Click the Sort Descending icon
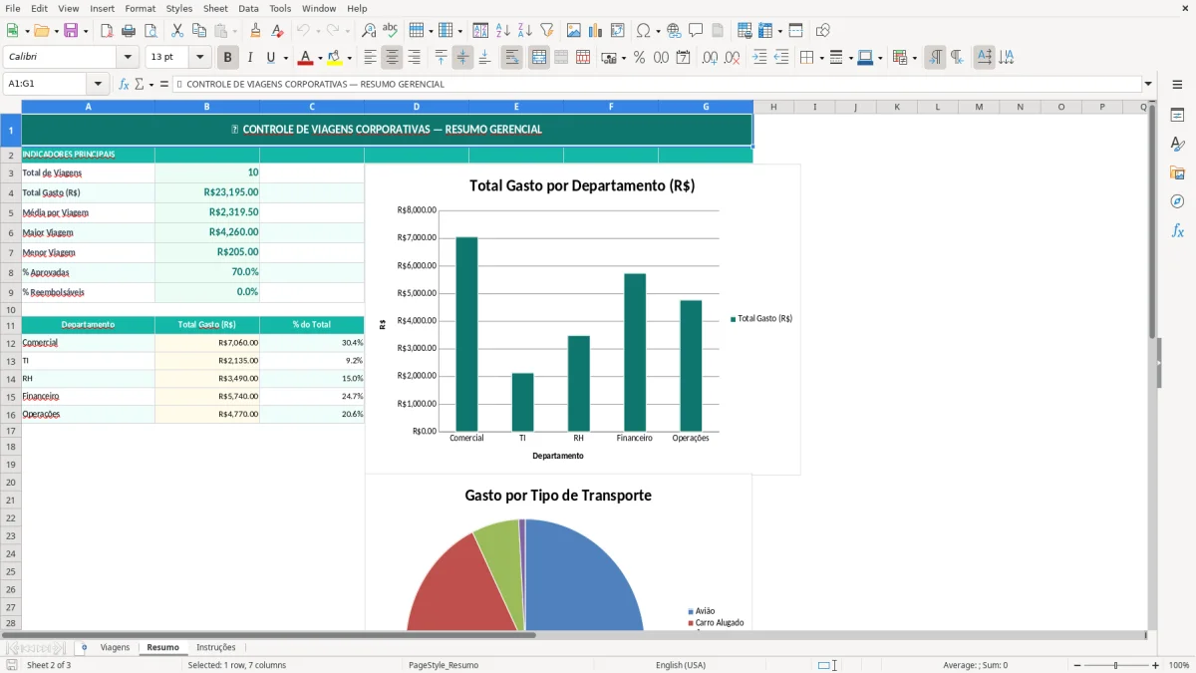The width and height of the screenshot is (1196, 673). (x=524, y=31)
